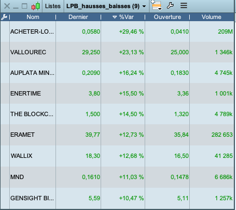Click the last price 0,1610

tap(91, 177)
